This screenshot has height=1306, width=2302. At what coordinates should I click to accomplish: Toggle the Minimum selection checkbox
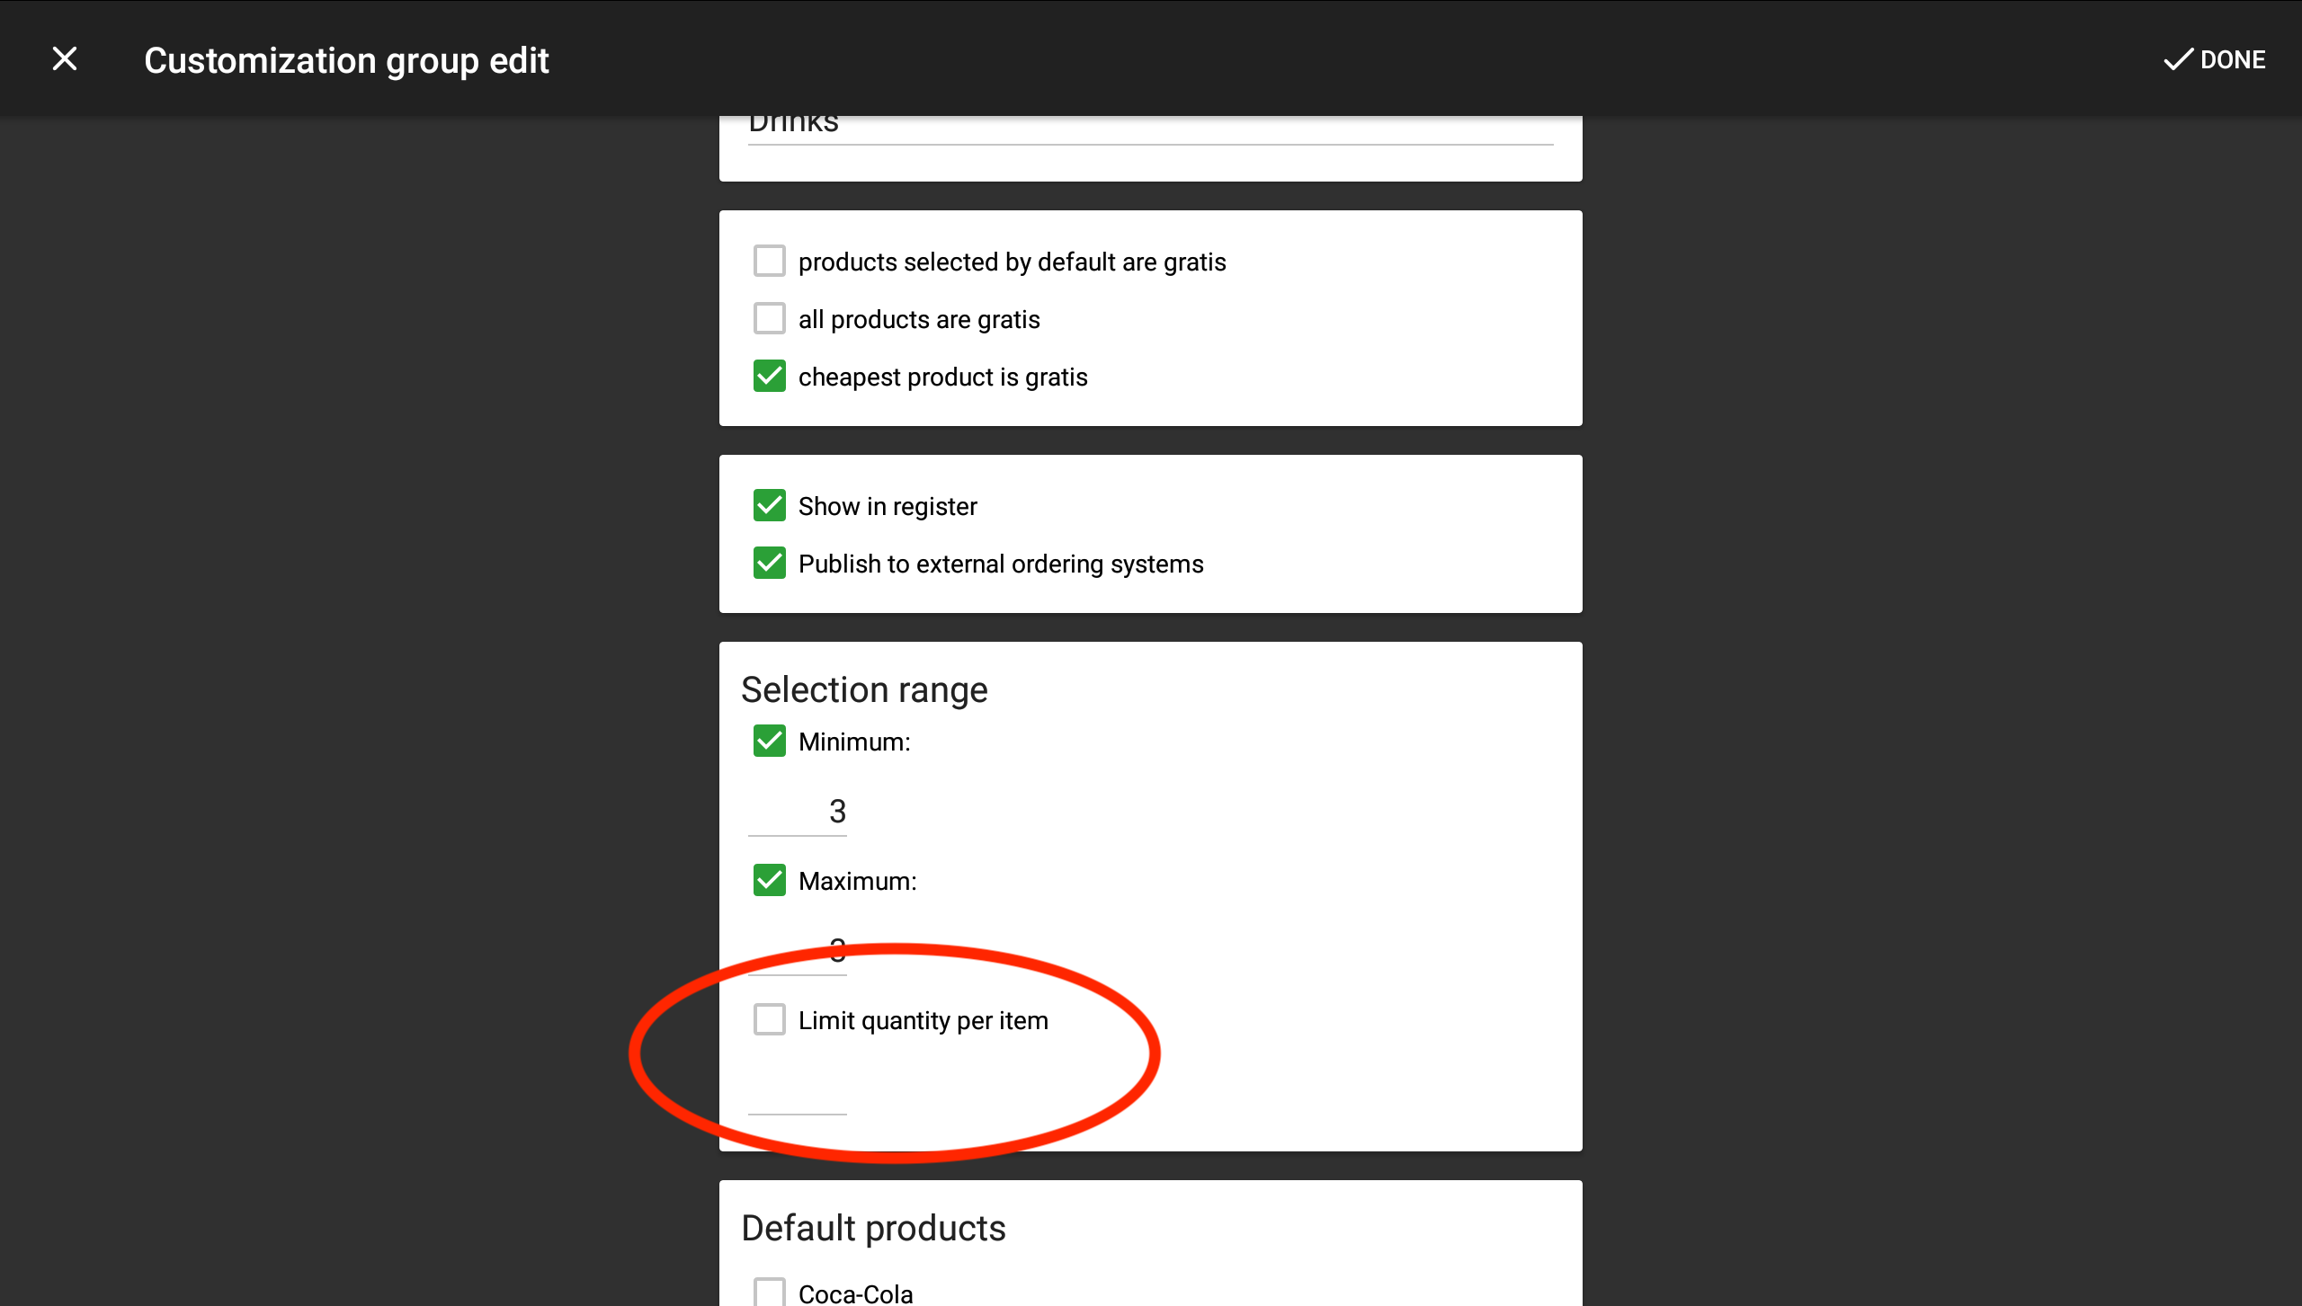[769, 742]
